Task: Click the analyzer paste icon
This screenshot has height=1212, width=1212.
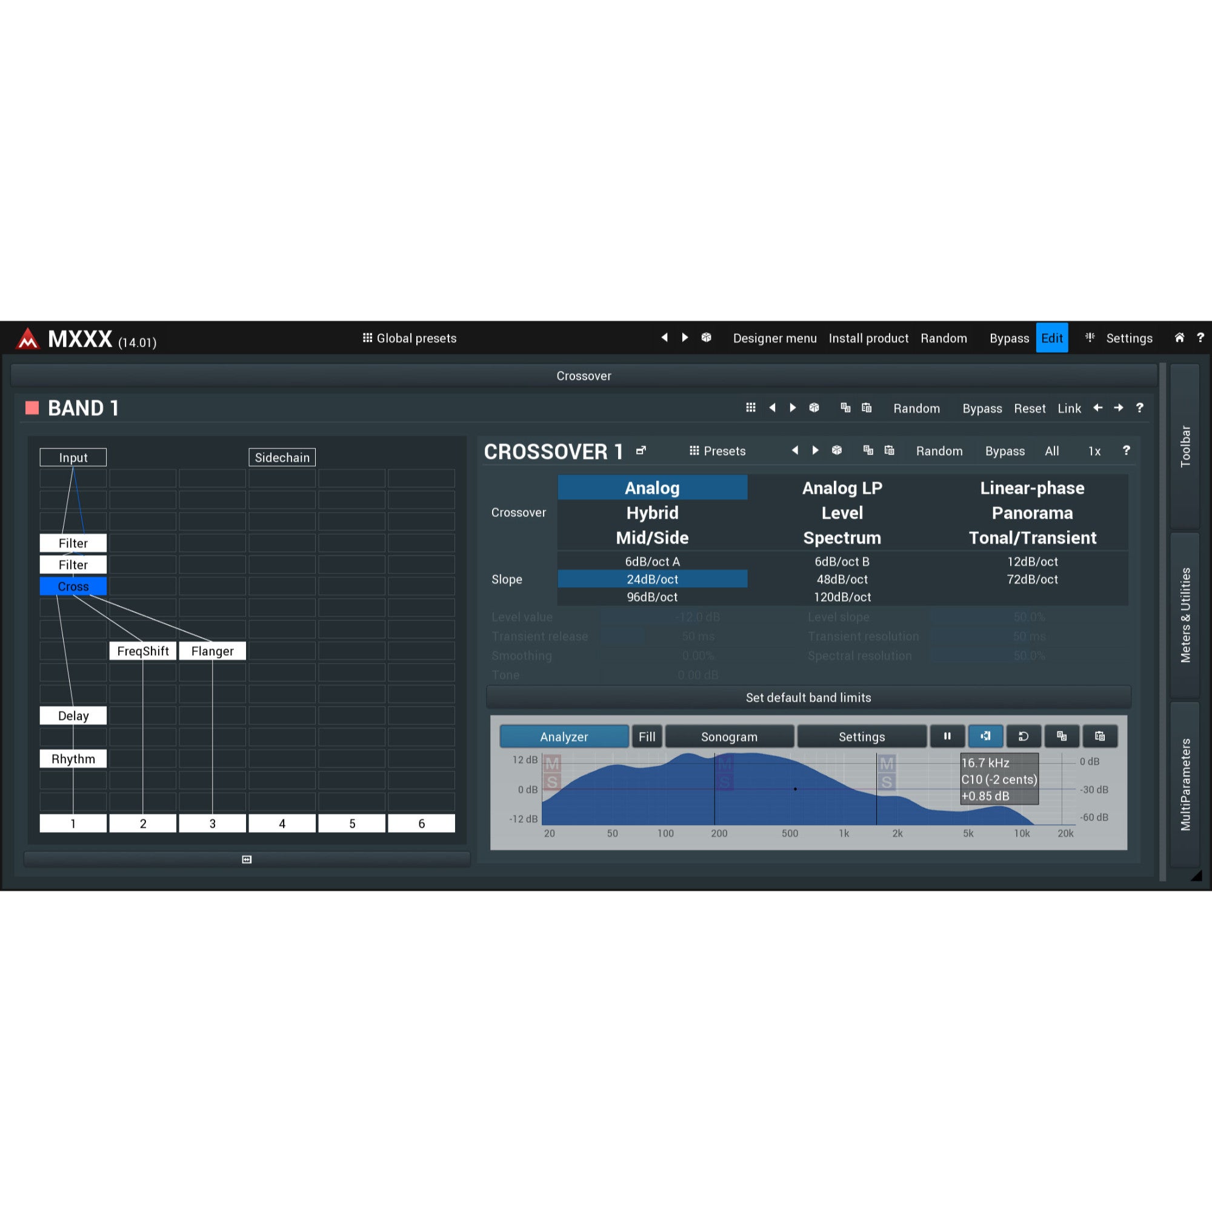Action: 1100,736
